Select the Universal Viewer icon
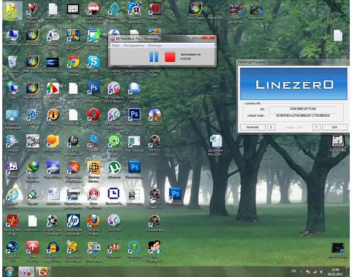The height and width of the screenshot is (277, 352). (134, 93)
